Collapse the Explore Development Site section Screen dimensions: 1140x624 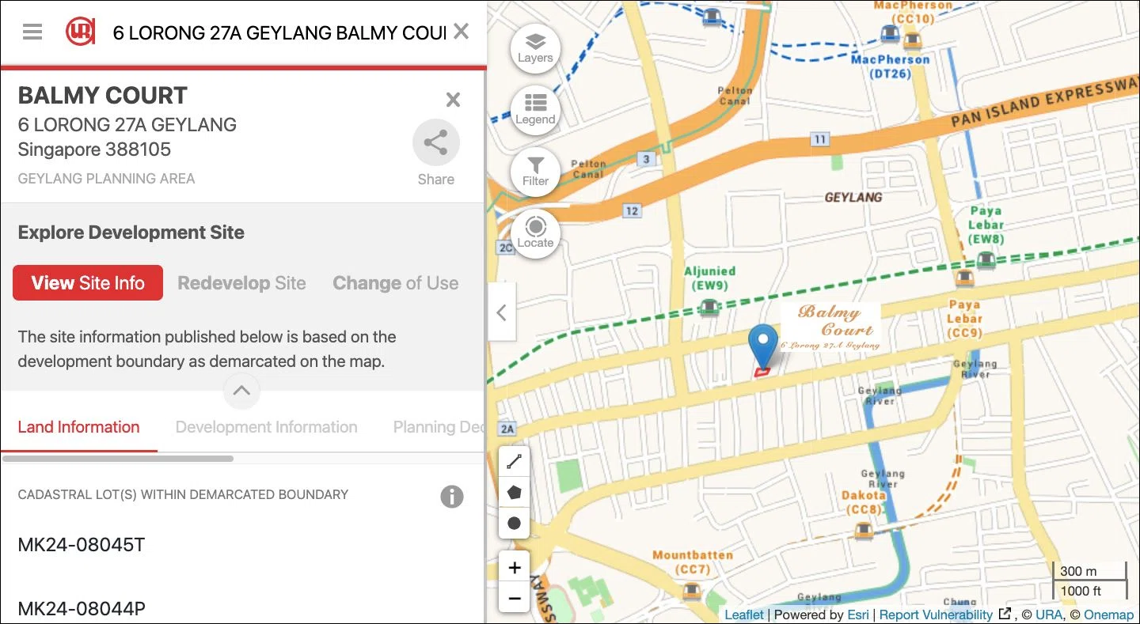[x=241, y=390]
